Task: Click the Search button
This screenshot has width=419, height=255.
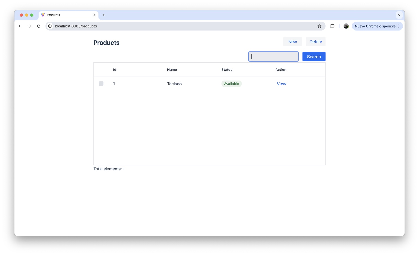Action: pyautogui.click(x=314, y=56)
